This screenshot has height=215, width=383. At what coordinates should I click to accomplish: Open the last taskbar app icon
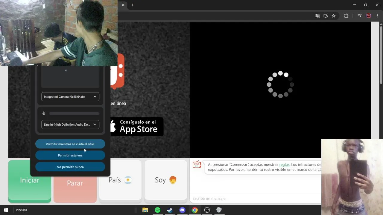(219, 210)
